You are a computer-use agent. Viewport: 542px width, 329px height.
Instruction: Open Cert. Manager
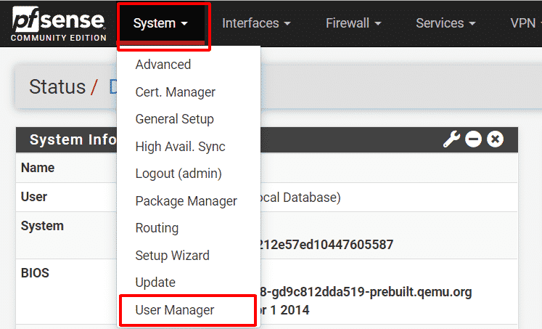(x=176, y=92)
